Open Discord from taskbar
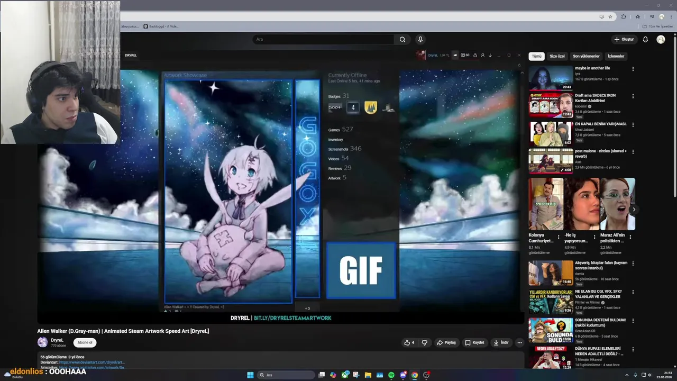Screen dimensions: 677x381 [x=403, y=375]
